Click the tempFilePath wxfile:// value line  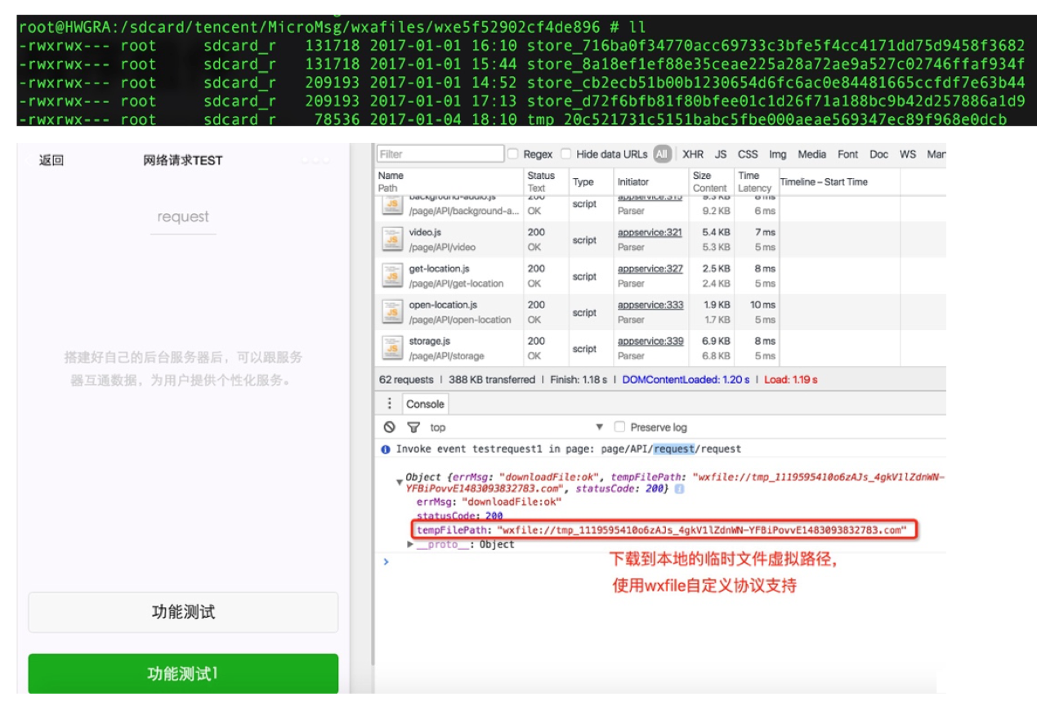tap(662, 530)
